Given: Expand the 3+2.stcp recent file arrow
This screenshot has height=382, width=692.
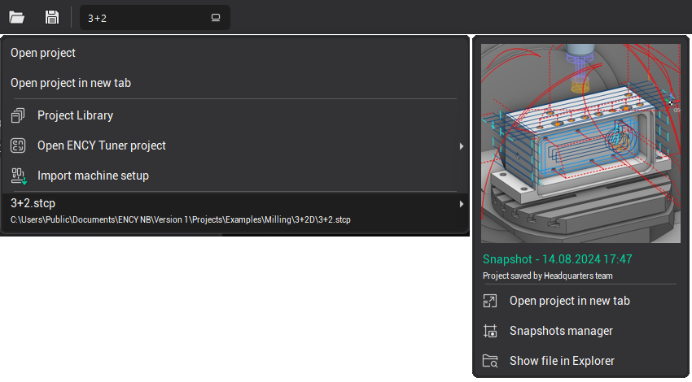Looking at the screenshot, I should (461, 204).
